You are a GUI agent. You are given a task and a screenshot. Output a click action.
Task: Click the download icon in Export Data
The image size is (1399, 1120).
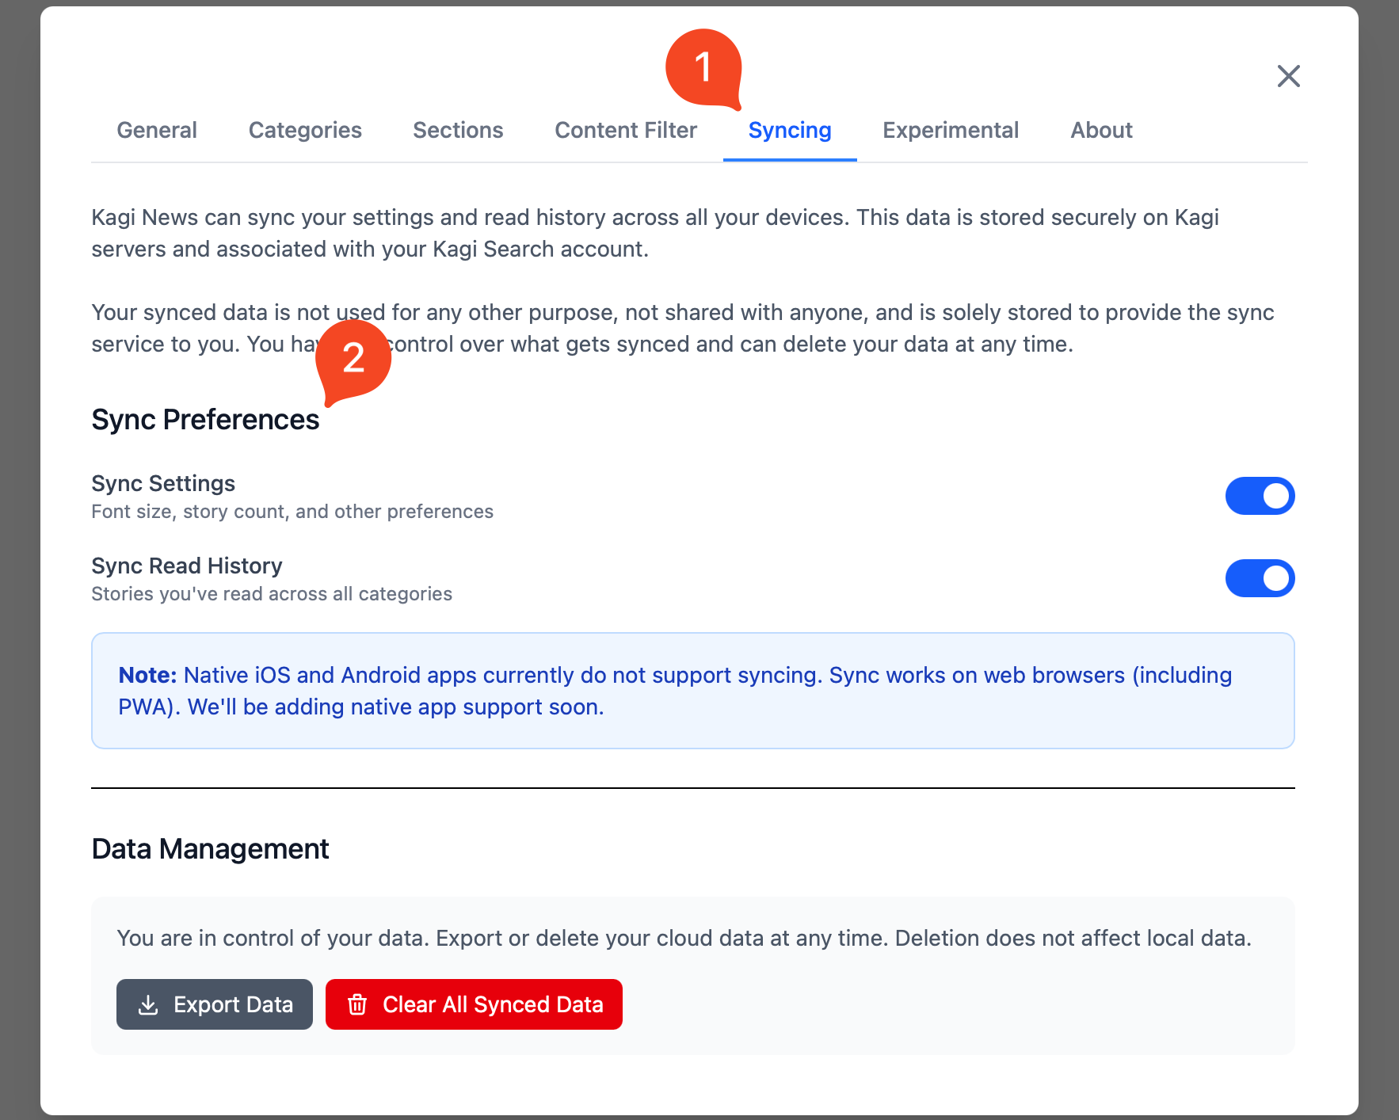point(148,1004)
